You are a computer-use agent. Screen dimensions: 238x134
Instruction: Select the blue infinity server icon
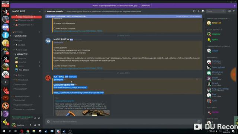[6, 27]
